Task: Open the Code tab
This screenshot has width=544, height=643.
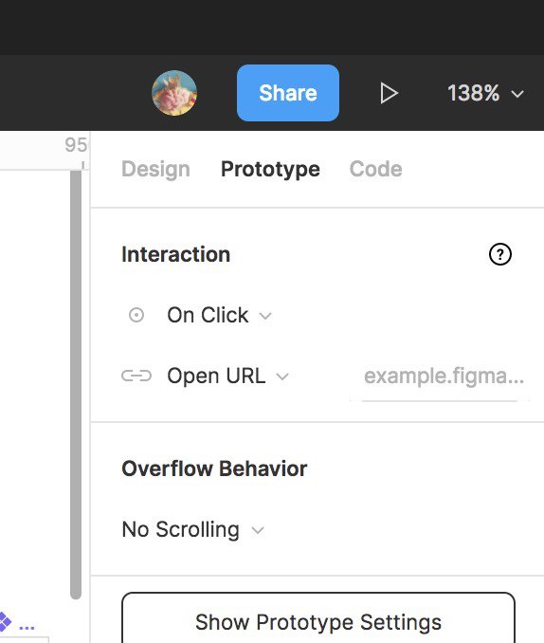Action: tap(375, 169)
